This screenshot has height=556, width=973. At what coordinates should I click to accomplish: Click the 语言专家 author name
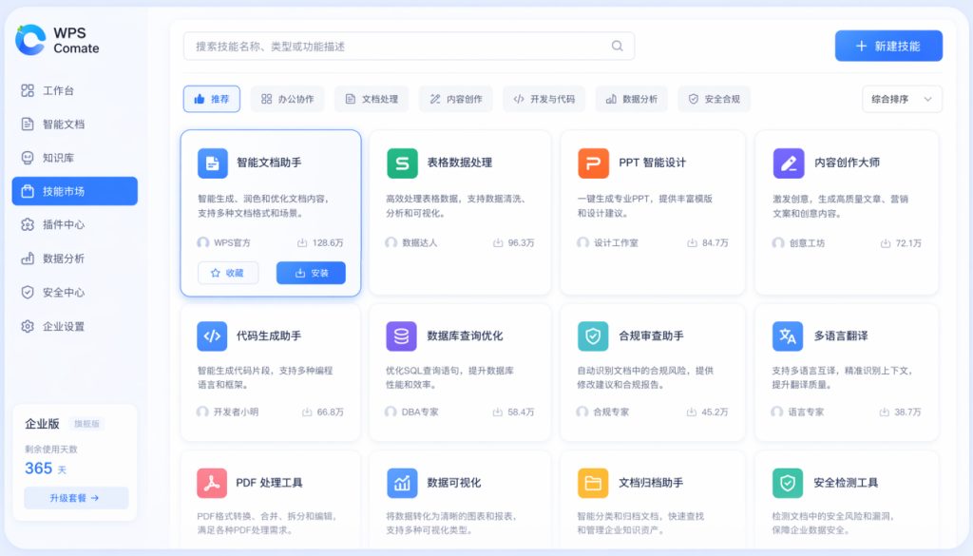(806, 412)
